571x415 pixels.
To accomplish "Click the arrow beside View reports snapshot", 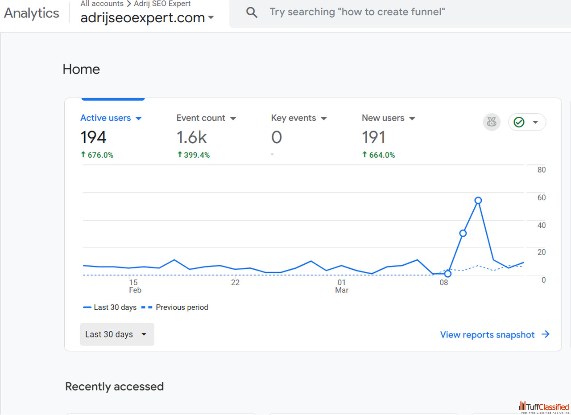I will [x=546, y=334].
